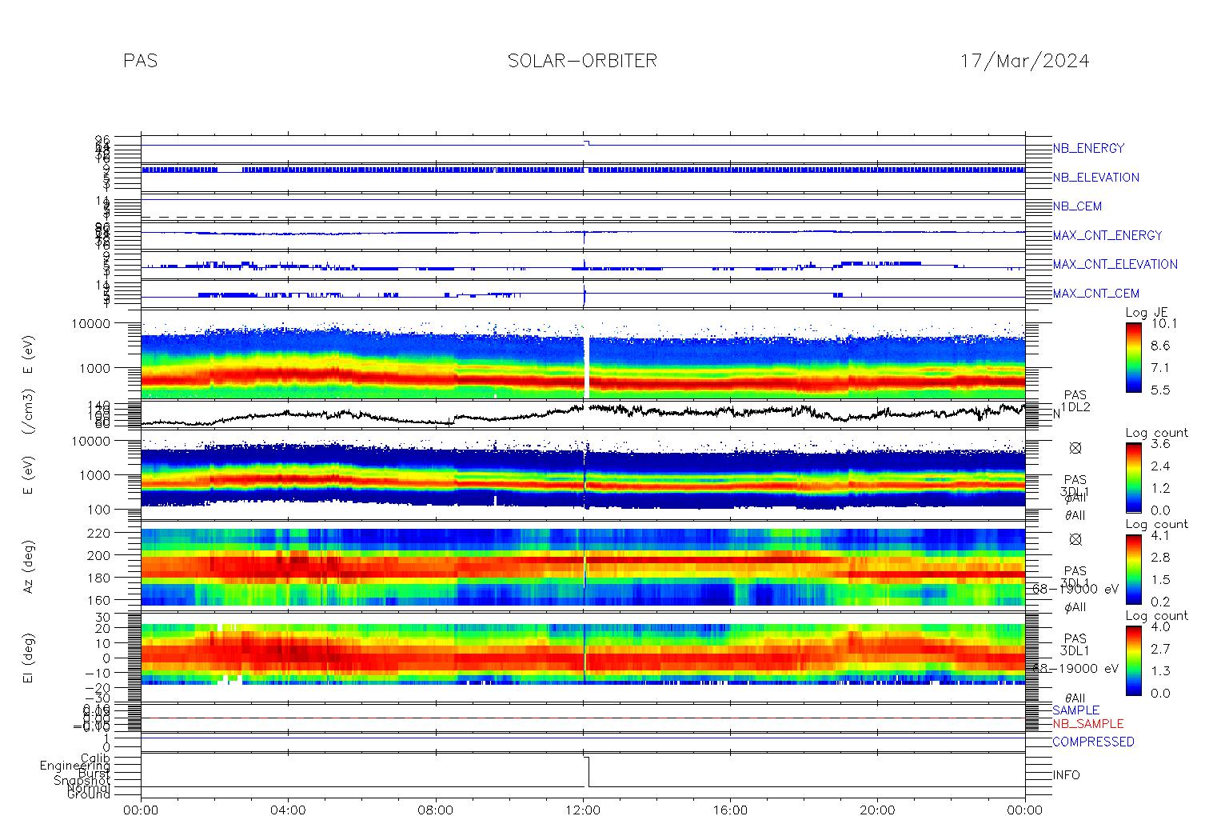
Task: Click the Log JE color bar
Action: pos(1133,358)
